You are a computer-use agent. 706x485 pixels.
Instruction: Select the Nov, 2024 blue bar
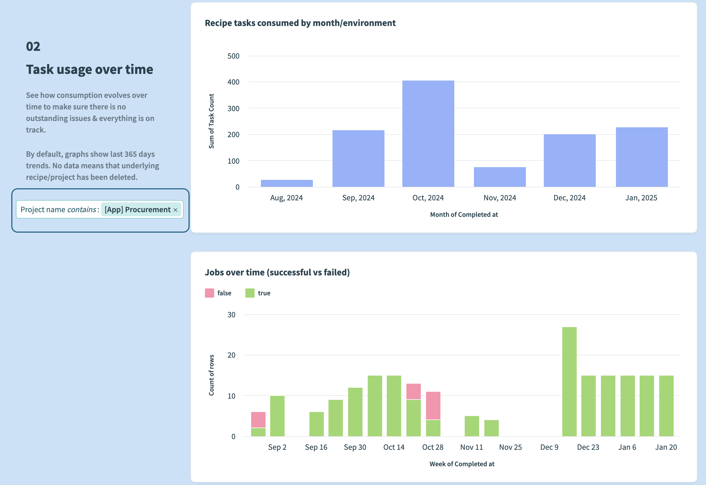[499, 177]
